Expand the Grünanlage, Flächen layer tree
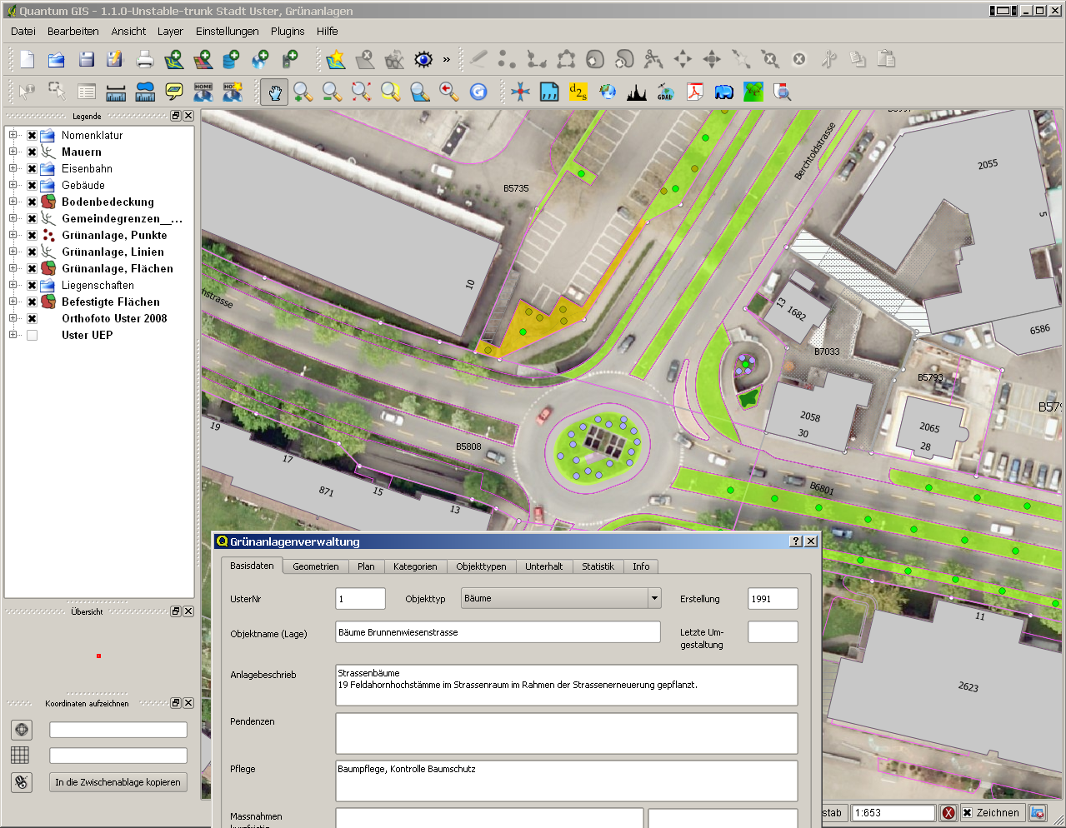This screenshot has height=828, width=1066. coord(13,268)
